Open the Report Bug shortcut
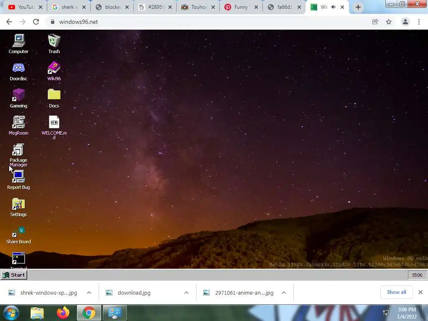Screen dimensions: 428x321 coord(18,180)
